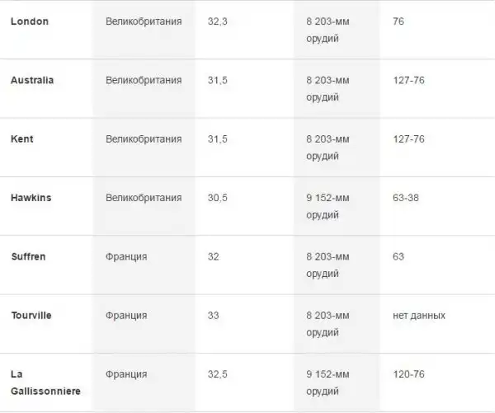Select the value 33 in Tourville row
495x413 pixels.
click(x=214, y=315)
